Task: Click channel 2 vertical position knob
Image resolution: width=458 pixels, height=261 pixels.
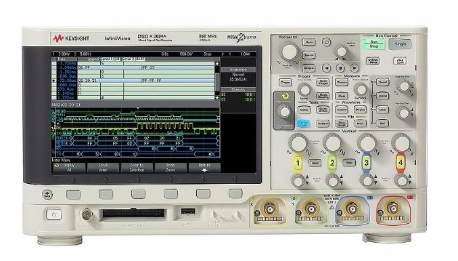Action: click(x=332, y=181)
